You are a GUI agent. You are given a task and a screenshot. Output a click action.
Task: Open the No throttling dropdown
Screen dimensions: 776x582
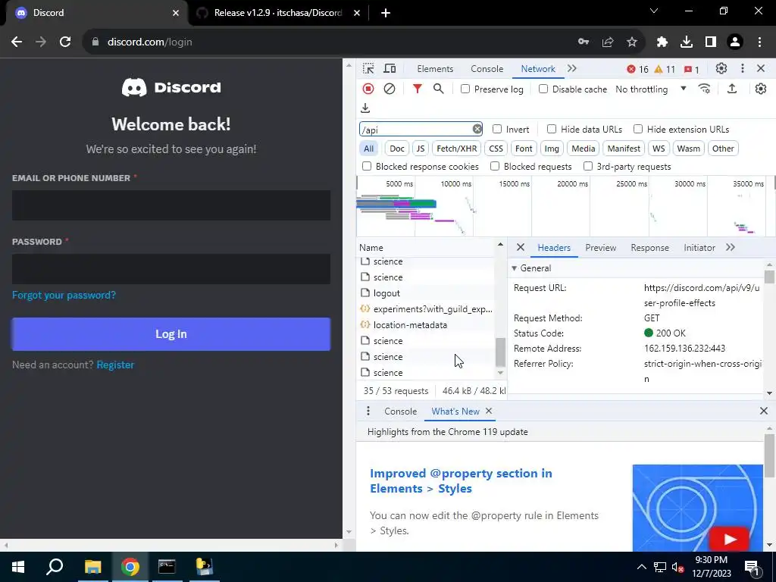pyautogui.click(x=651, y=89)
